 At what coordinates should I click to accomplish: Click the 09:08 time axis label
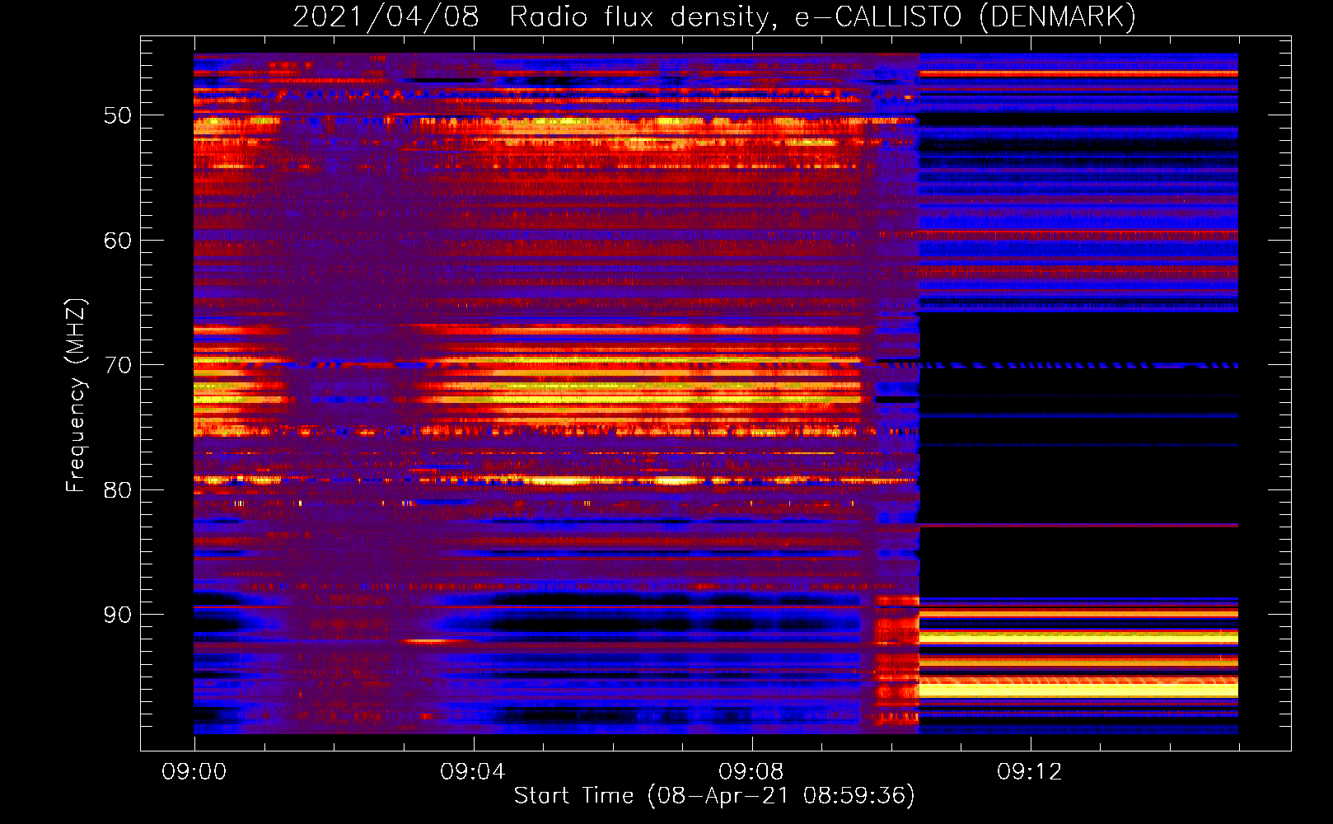point(751,772)
